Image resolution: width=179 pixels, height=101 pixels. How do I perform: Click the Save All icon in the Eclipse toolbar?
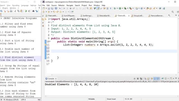pos(52,8)
